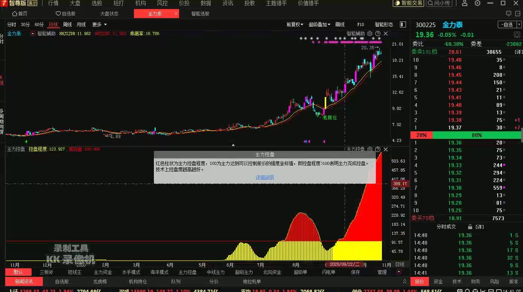Select the 日线 daily period
523x292 pixels.
tap(53, 24)
